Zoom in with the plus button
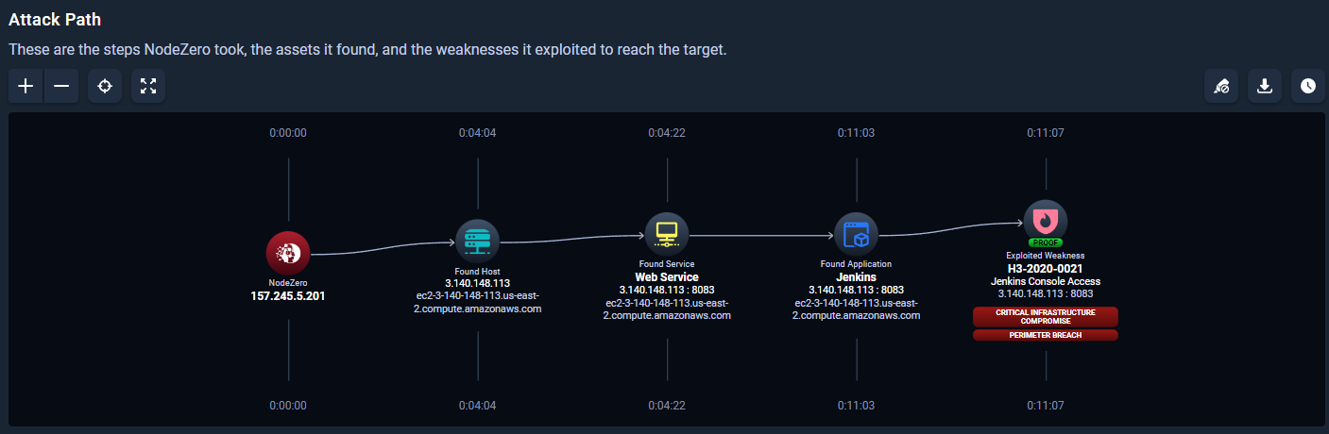Screen dimensions: 1329x434 click(26, 86)
